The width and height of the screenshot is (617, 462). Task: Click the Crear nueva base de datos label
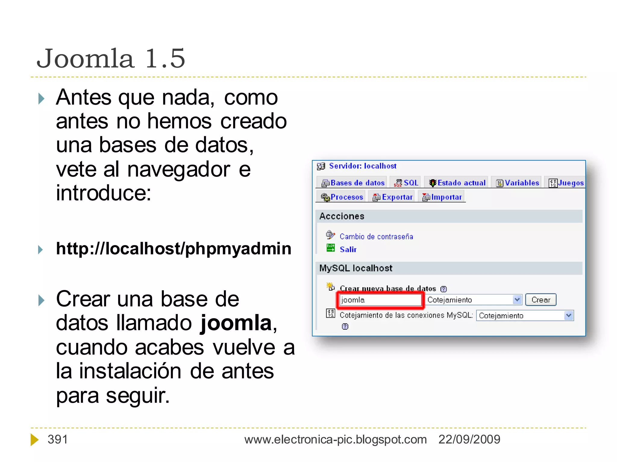pyautogui.click(x=388, y=289)
